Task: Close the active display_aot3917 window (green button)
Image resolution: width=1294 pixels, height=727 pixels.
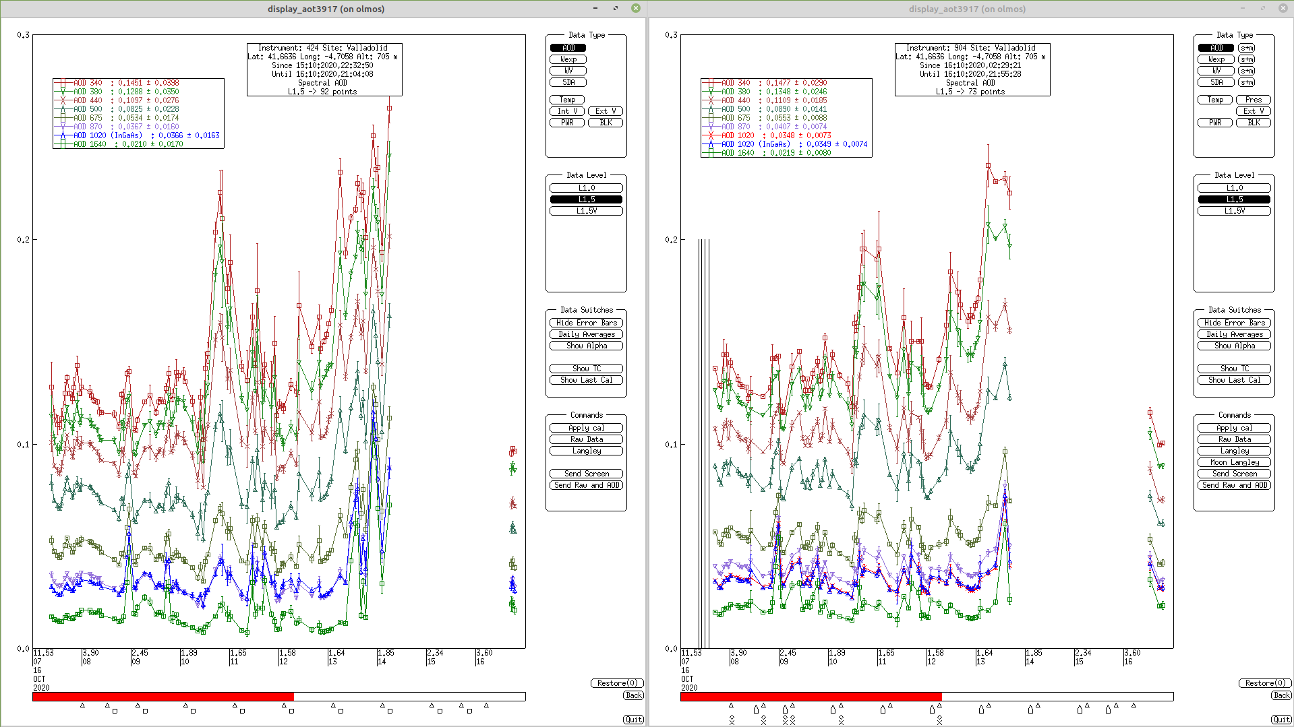Action: 635,8
